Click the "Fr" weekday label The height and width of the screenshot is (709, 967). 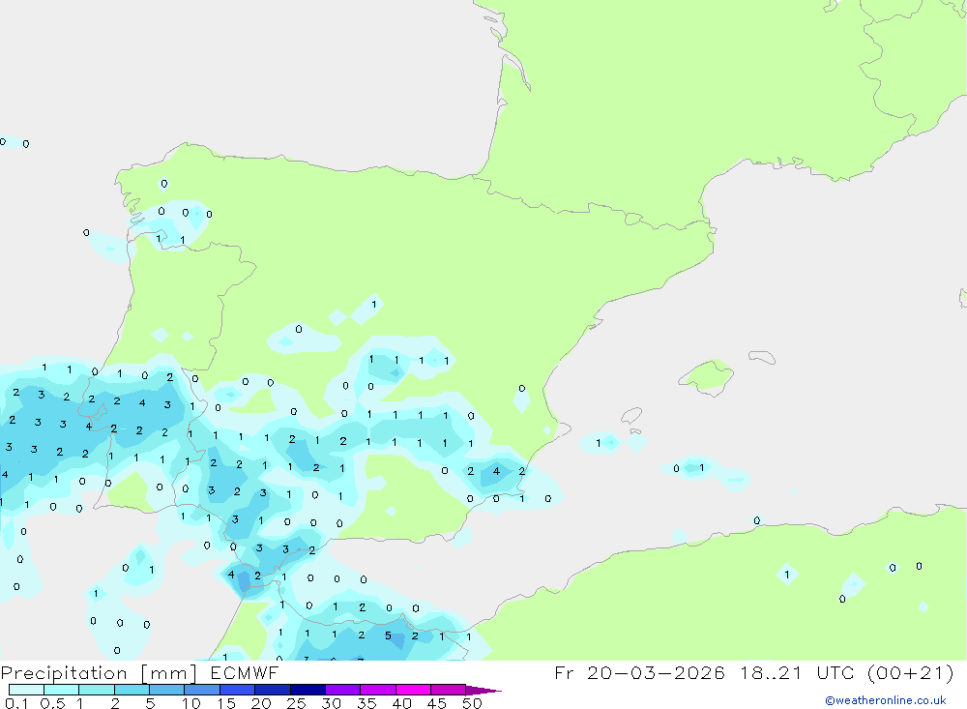tap(564, 672)
